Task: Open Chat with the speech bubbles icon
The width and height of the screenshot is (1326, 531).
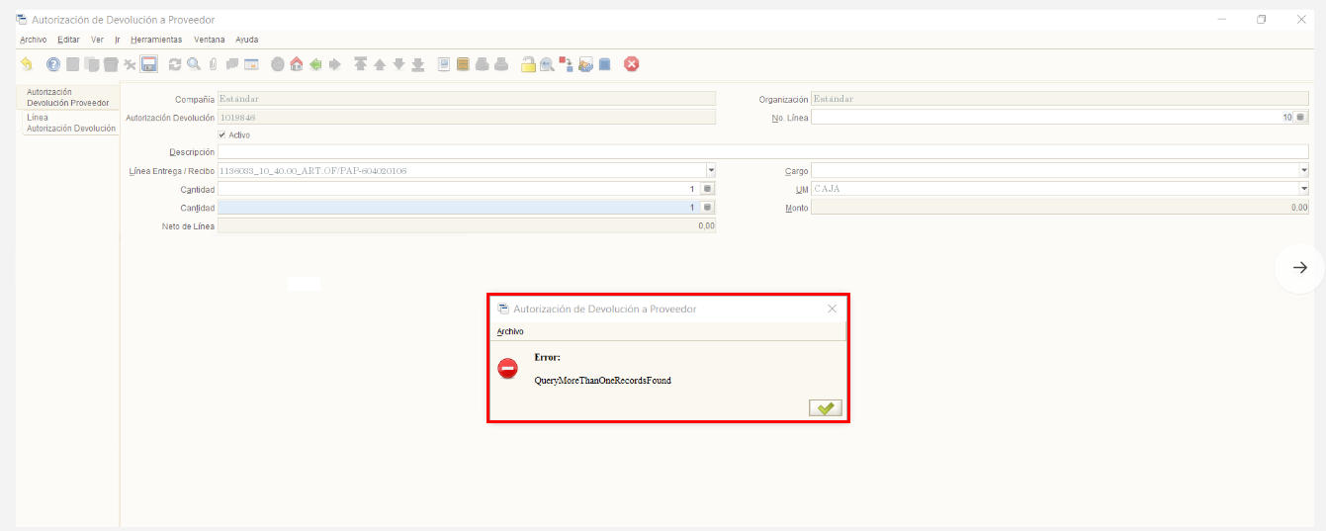Action: 232,64
